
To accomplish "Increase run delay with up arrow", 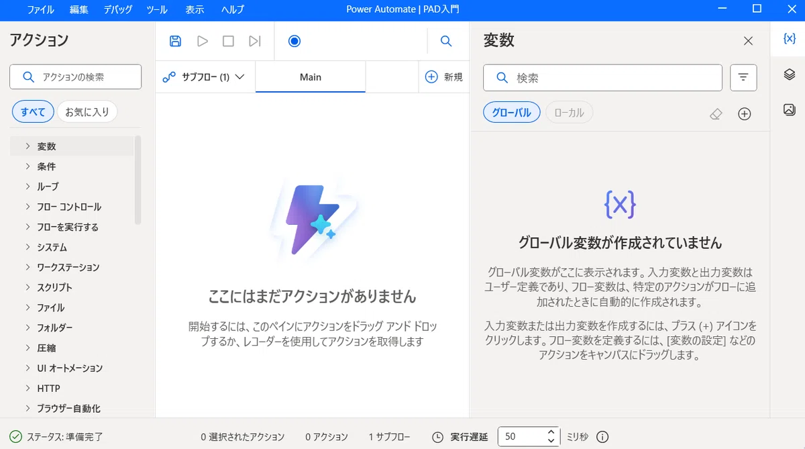I will [x=551, y=432].
